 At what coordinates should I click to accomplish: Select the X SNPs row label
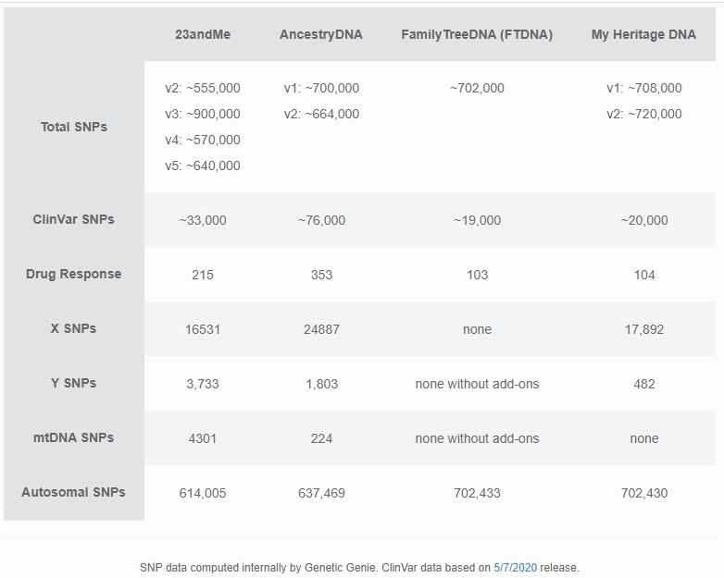(73, 328)
